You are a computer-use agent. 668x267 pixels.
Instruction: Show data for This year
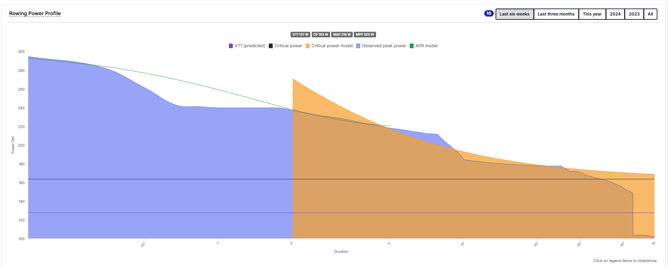[x=592, y=14]
